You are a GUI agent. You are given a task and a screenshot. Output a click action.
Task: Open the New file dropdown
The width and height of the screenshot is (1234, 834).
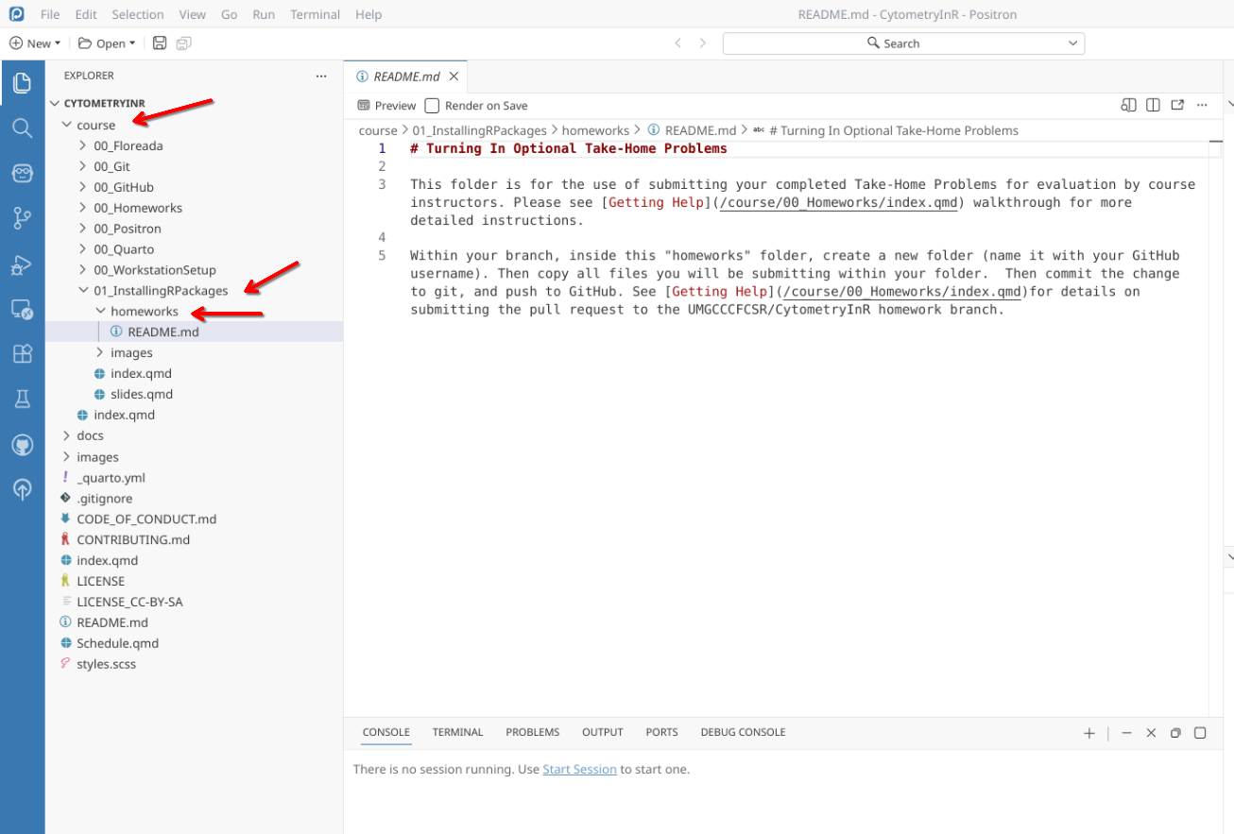(36, 43)
